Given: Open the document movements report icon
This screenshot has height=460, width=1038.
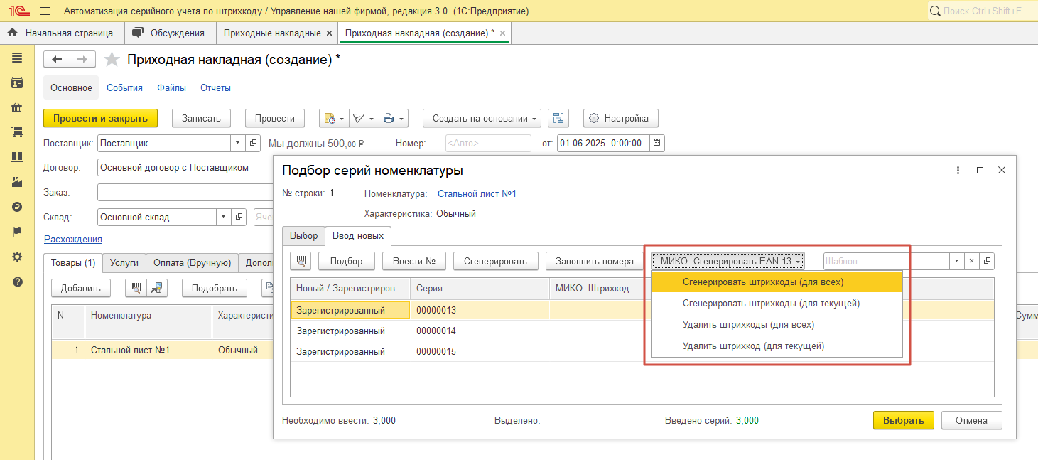Looking at the screenshot, I should 334,119.
